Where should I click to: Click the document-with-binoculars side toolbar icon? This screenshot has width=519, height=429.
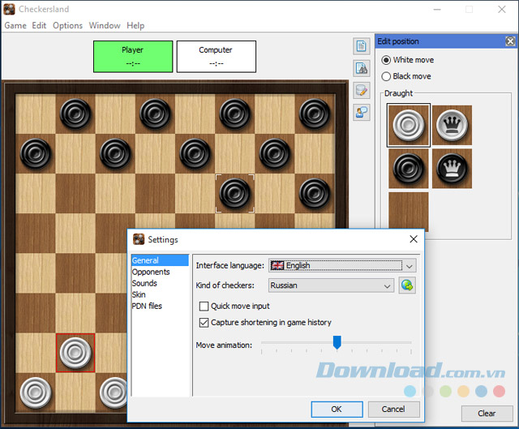[x=362, y=68]
